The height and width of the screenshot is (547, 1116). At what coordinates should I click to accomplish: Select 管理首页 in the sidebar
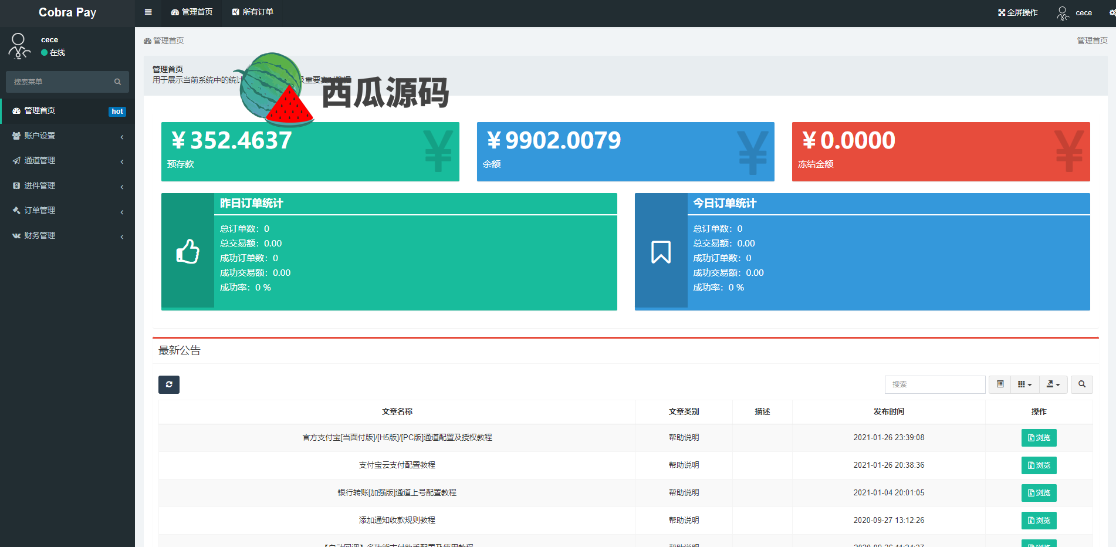(40, 111)
